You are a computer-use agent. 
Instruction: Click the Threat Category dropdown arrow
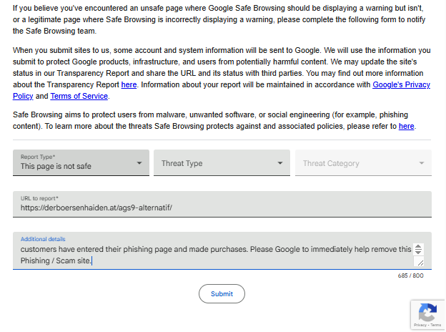point(422,163)
